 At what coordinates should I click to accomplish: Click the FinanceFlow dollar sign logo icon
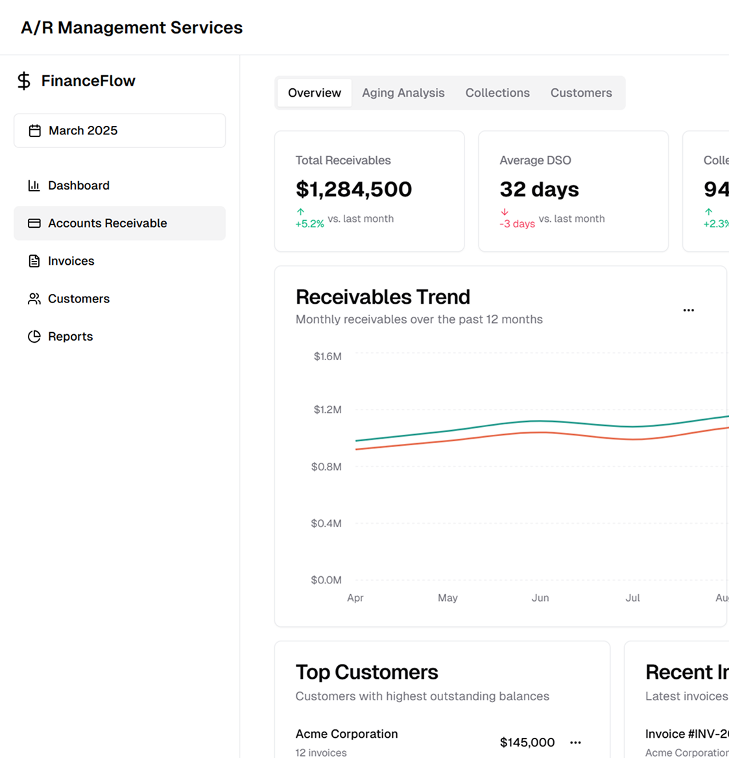[x=24, y=81]
